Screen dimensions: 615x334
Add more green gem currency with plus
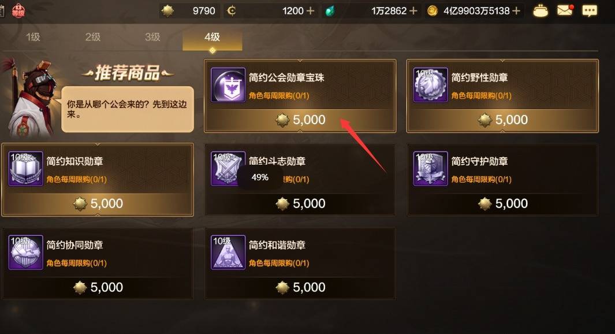pos(413,11)
